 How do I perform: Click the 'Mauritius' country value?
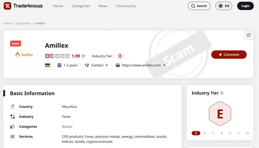(x=70, y=107)
